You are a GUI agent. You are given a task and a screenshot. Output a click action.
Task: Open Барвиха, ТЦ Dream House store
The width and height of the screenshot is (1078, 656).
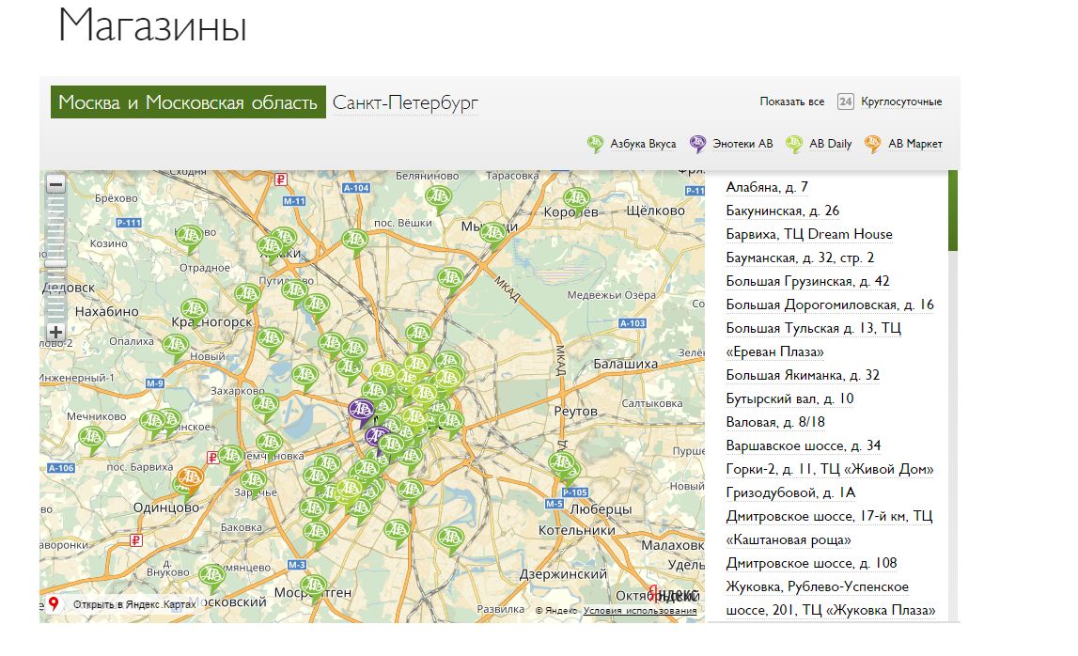pos(809,234)
